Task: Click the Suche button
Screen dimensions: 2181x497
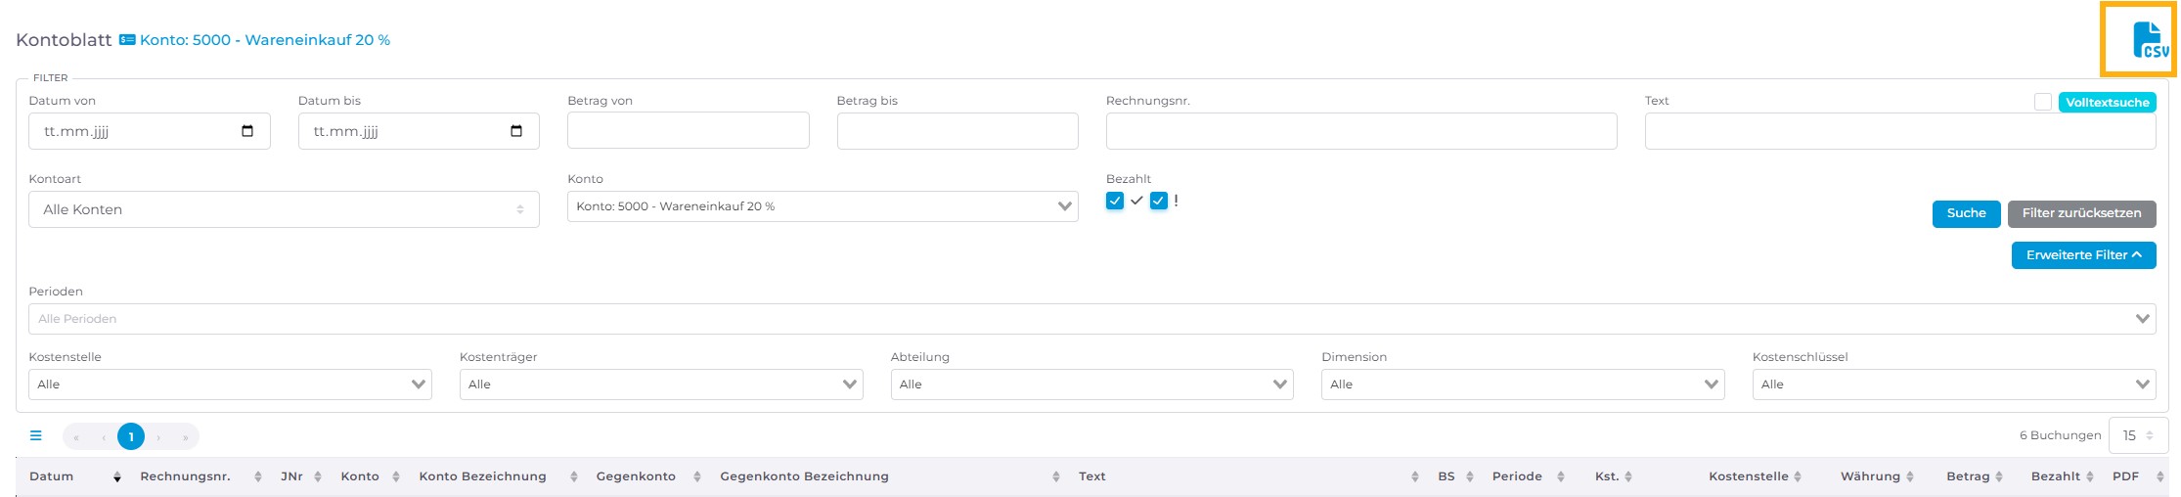Action: (1966, 213)
